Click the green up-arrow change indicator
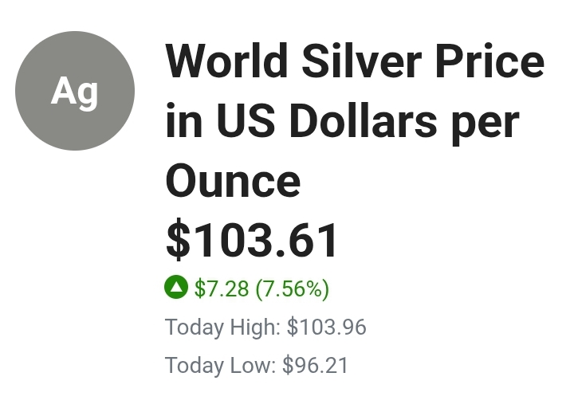Image resolution: width=574 pixels, height=408 pixels. [x=175, y=287]
